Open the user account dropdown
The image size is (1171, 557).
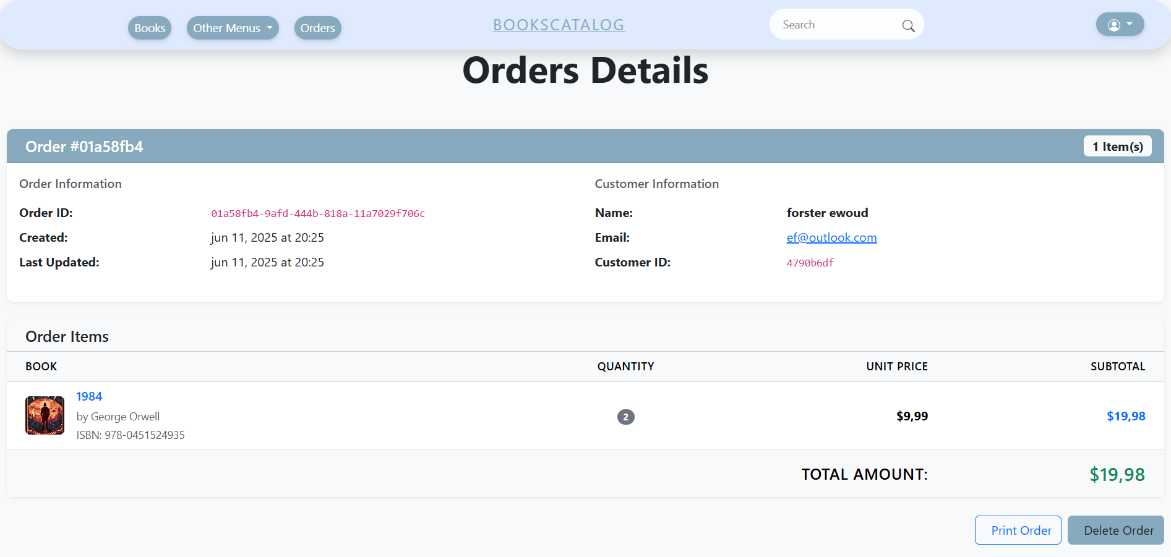coord(1120,25)
